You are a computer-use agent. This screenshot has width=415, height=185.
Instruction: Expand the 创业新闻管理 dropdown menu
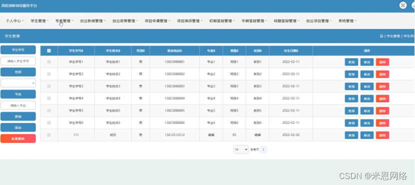pyautogui.click(x=93, y=20)
